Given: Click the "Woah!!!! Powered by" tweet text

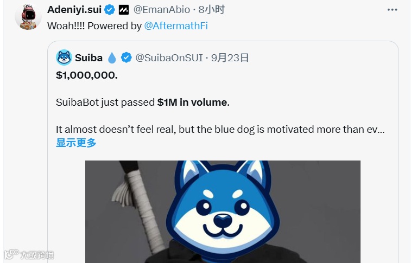Looking at the screenshot, I should coord(94,25).
